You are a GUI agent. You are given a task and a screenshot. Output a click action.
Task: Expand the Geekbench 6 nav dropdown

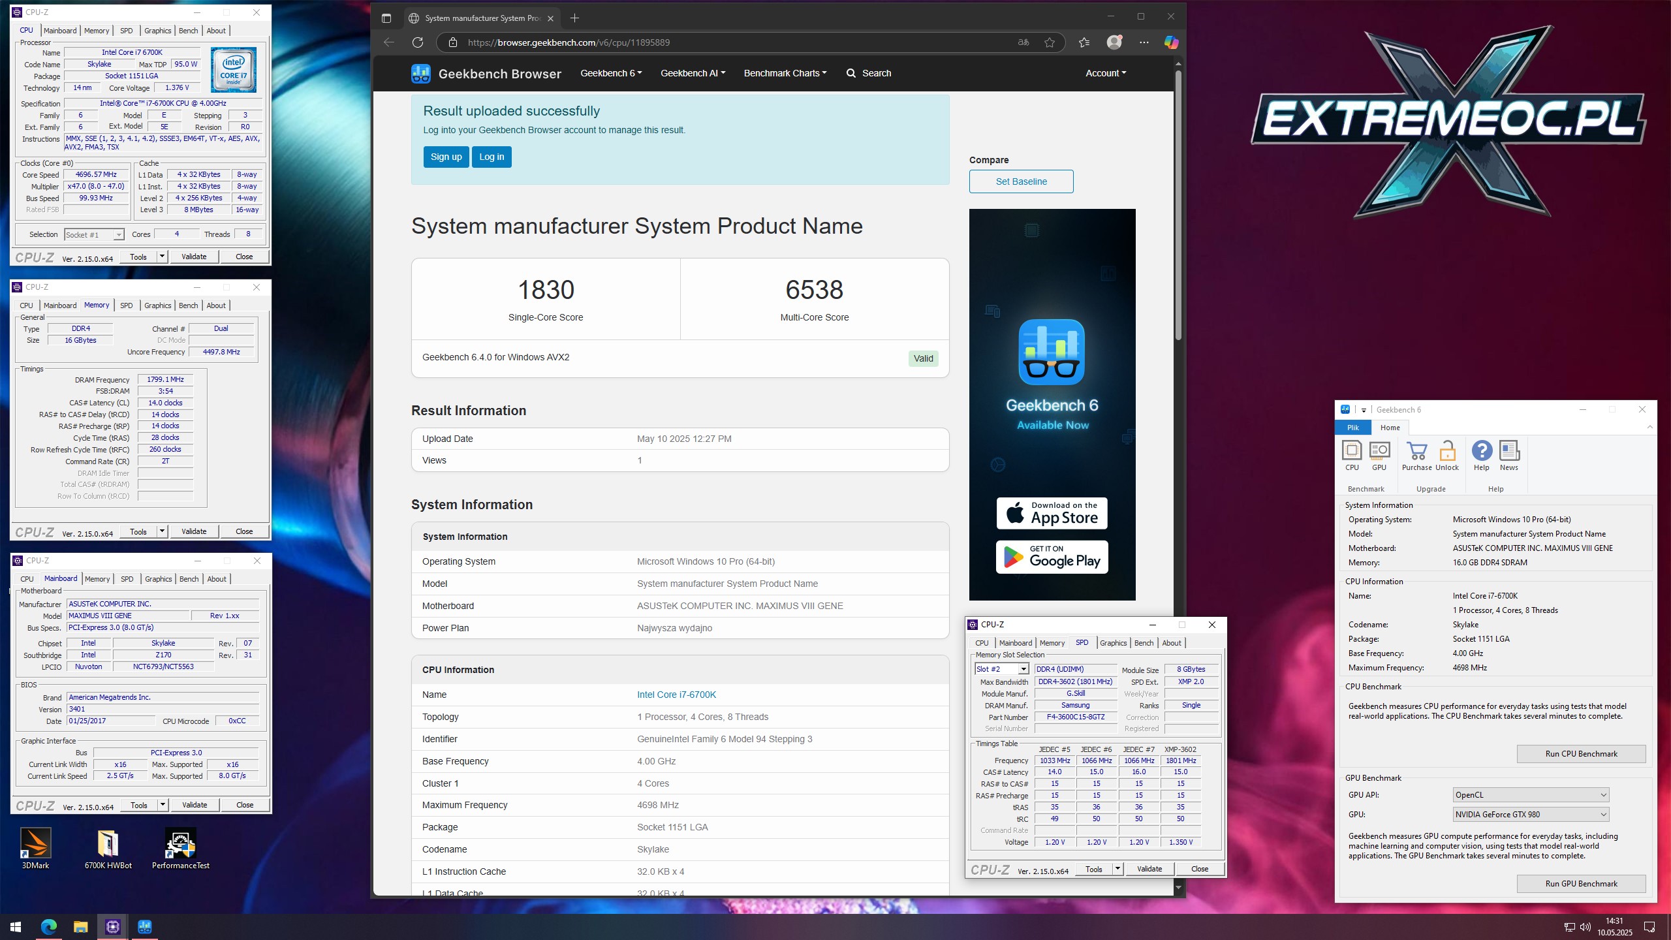pyautogui.click(x=611, y=73)
